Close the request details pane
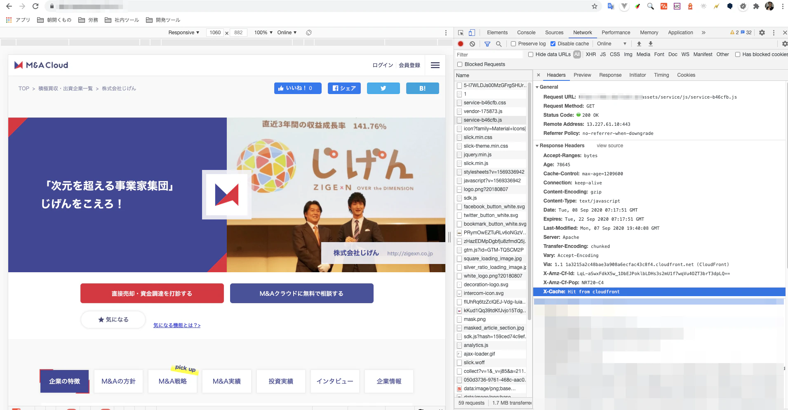788x410 pixels. 539,75
